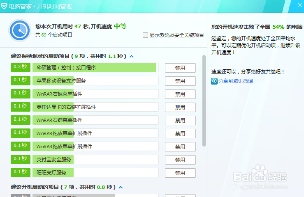Viewport: 304px width, 197px height.
Task: Click the Tencent Weibo share icon
Action: (214, 81)
